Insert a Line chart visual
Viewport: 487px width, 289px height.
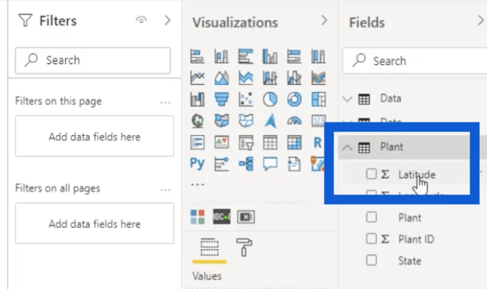pos(198,78)
